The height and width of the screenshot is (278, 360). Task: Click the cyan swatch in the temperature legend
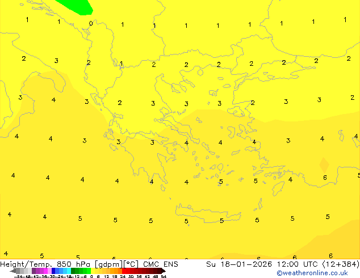pyautogui.click(x=69, y=271)
